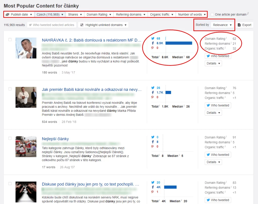This screenshot has height=204, width=258.
Task: Click the Facebook icon with 1.7K shares
Action: (x=153, y=92)
